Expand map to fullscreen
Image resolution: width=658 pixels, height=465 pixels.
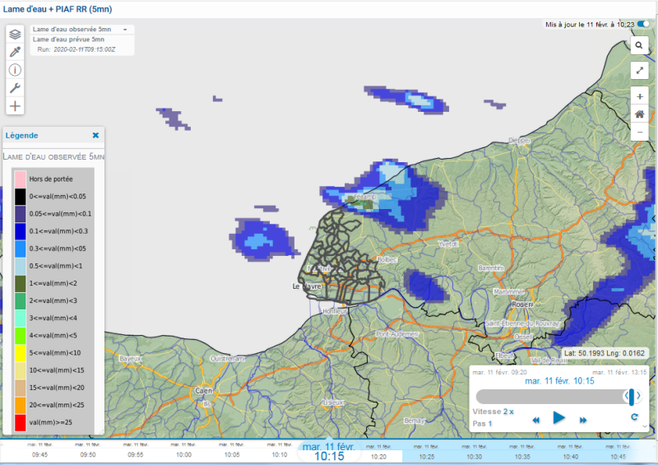(640, 71)
